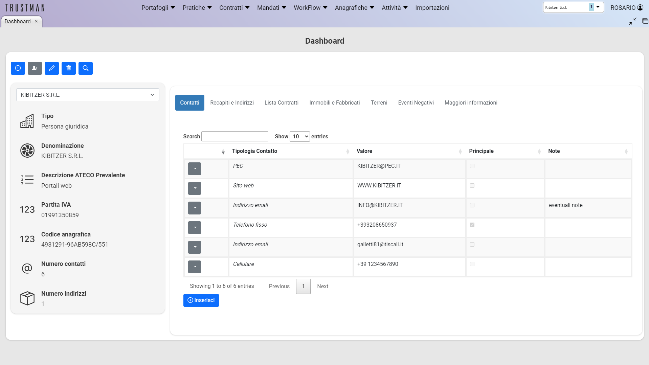This screenshot has width=649, height=365.
Task: Open the Mandati menu
Action: pos(271,7)
